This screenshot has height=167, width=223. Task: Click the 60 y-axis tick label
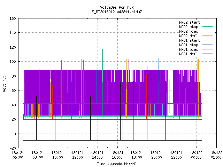click(14, 90)
